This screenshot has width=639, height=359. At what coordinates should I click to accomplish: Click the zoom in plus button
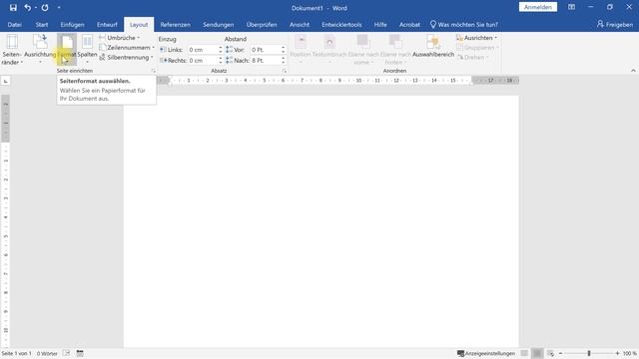pos(617,353)
